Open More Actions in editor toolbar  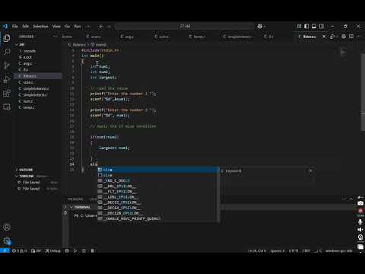pos(358,37)
